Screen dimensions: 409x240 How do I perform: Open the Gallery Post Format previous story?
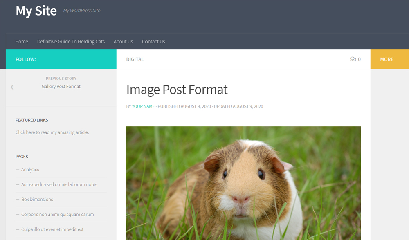[61, 86]
